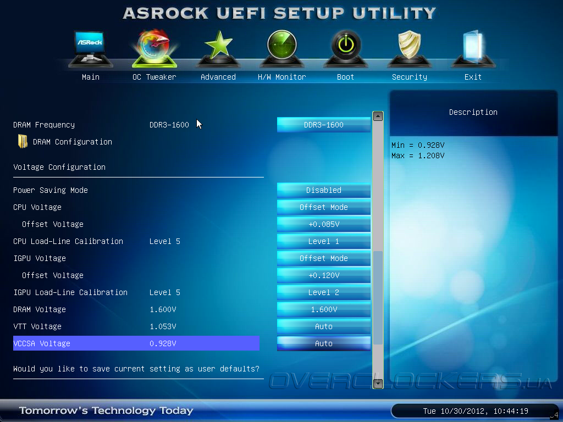Screen dimensions: 563x422
Task: Open the DRAM Frequency DDR3-1600 dropdown
Action: (x=323, y=125)
